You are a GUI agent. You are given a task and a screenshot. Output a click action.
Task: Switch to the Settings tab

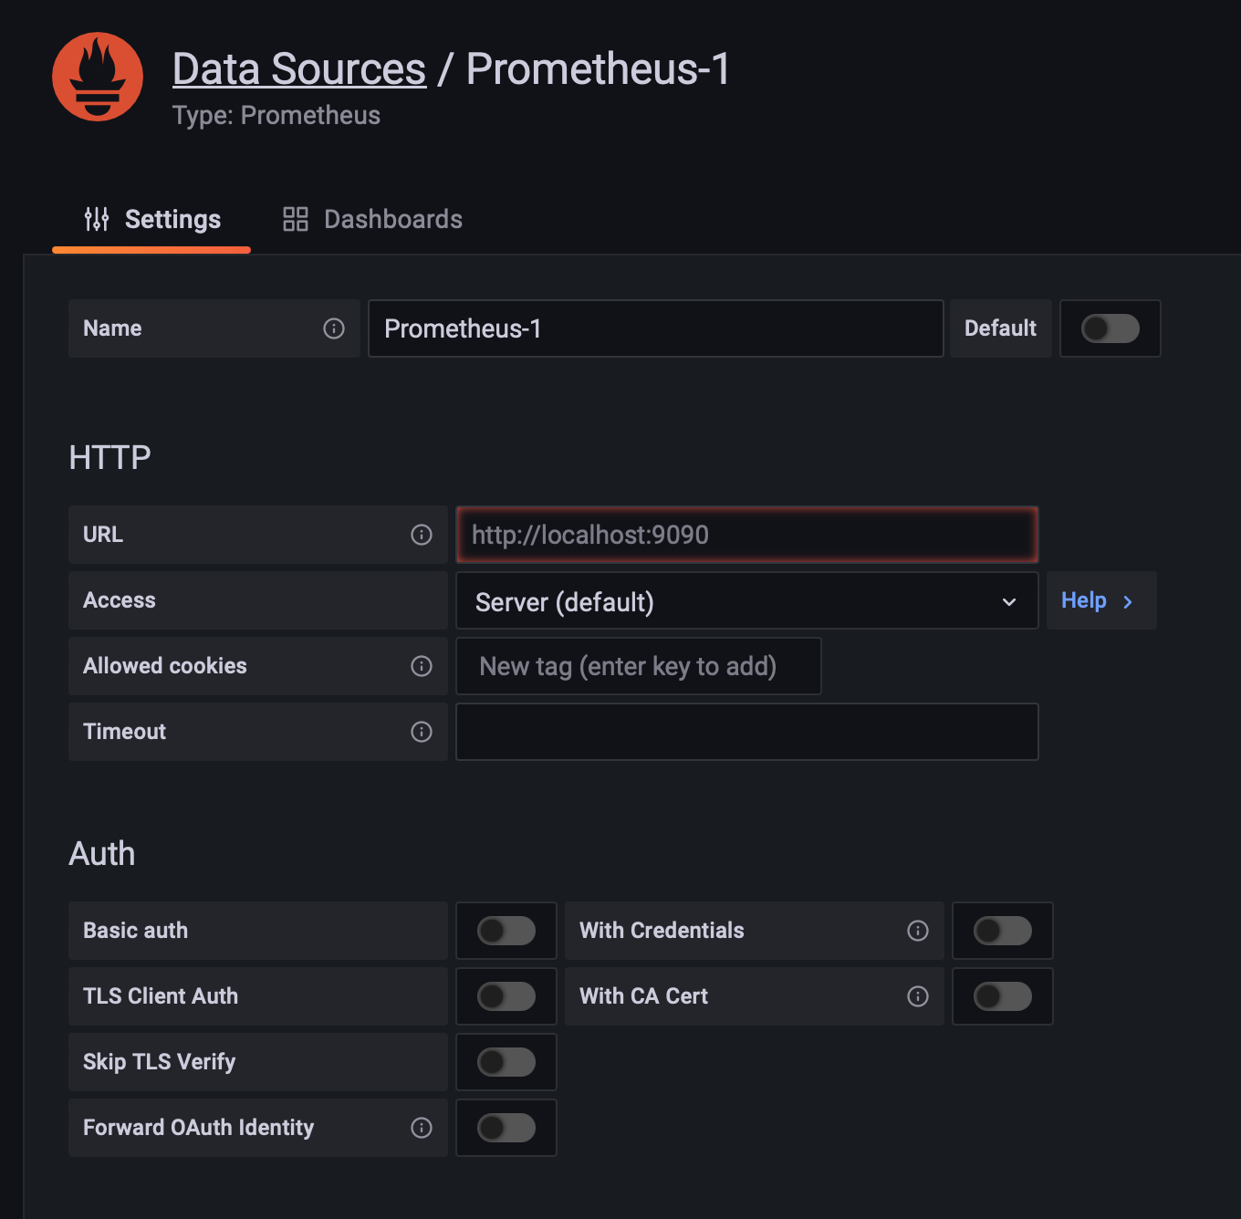coord(151,221)
